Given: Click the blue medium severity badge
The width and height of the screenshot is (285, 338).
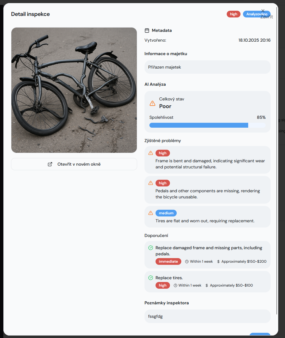Looking at the screenshot, I should (166, 213).
